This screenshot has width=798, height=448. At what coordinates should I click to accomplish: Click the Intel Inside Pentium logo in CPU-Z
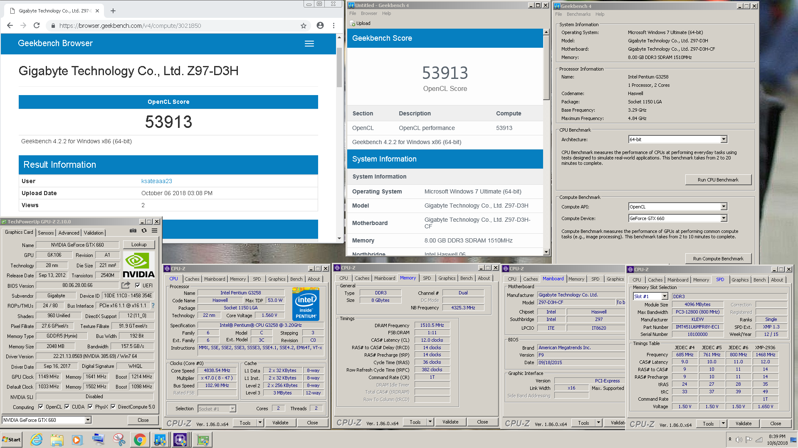[x=306, y=305]
